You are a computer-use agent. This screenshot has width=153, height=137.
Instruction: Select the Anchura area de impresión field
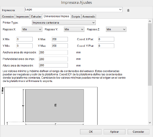tap(53, 52)
